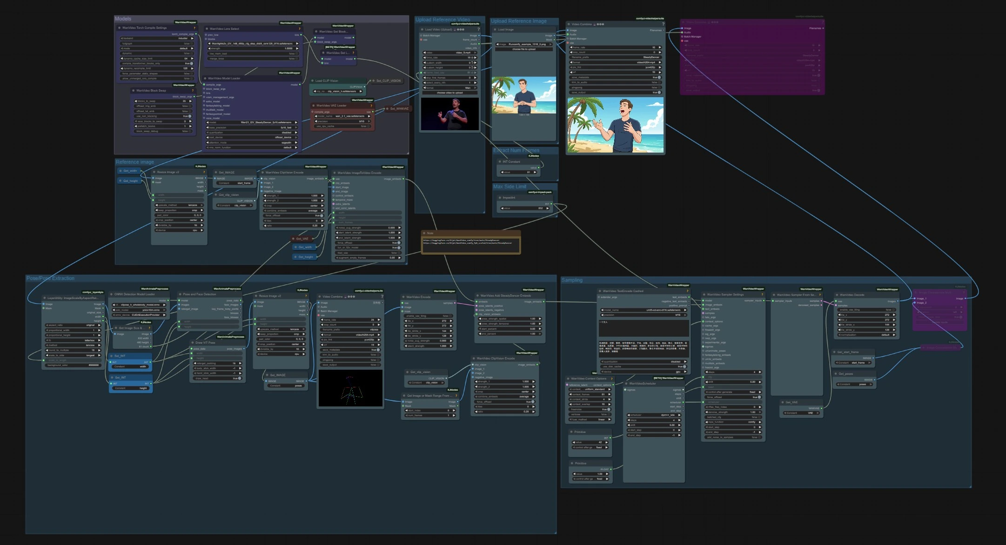
Task: Collapse the ONNX Detection Model Loader node dot
Action: click(x=112, y=294)
